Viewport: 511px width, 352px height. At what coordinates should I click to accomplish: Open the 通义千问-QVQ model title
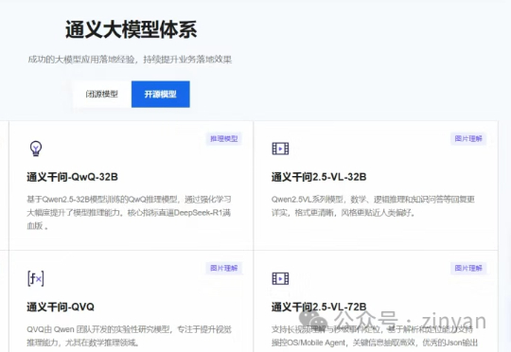tap(61, 307)
